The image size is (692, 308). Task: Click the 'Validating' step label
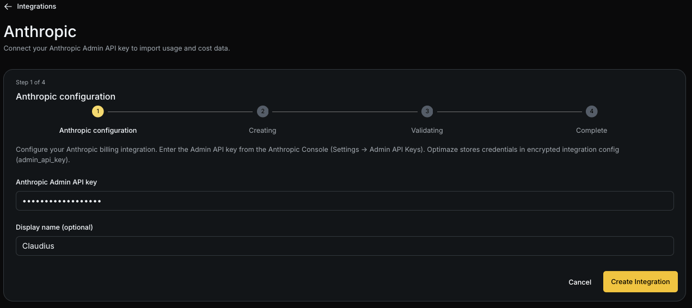click(427, 131)
